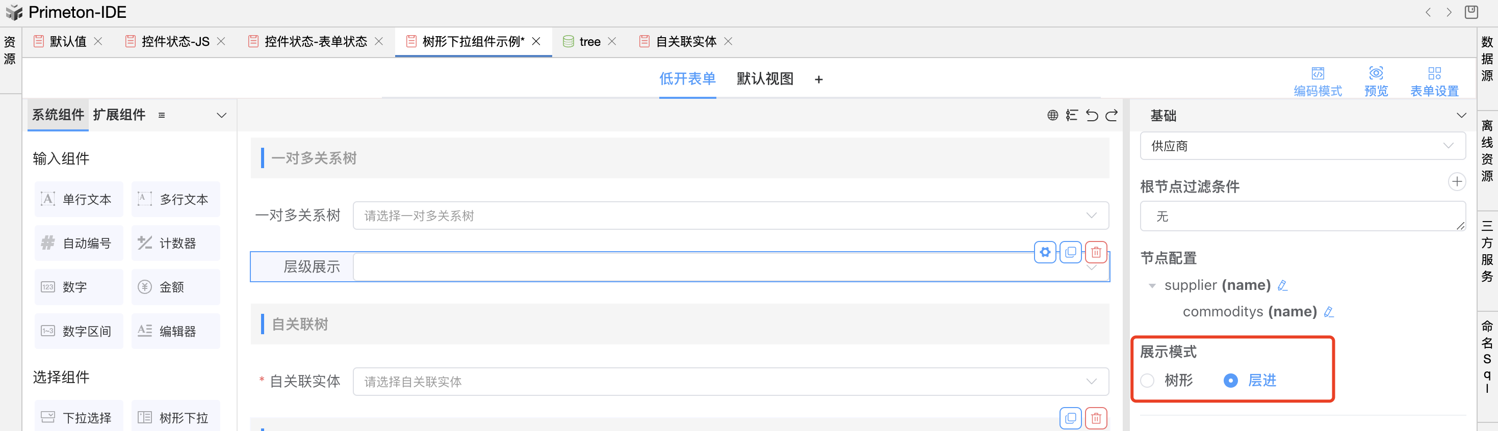Open the 供应商 dropdown
The image size is (1498, 431).
coord(1302,146)
